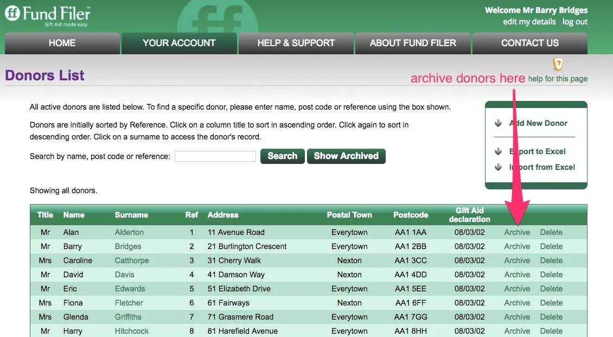The width and height of the screenshot is (613, 337).
Task: Sort by Gift Aid declaration column
Action: coord(470,215)
